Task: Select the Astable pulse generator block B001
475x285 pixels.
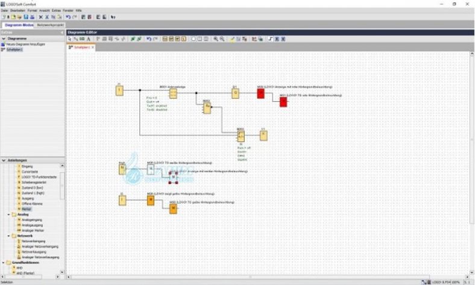Action: click(x=173, y=93)
